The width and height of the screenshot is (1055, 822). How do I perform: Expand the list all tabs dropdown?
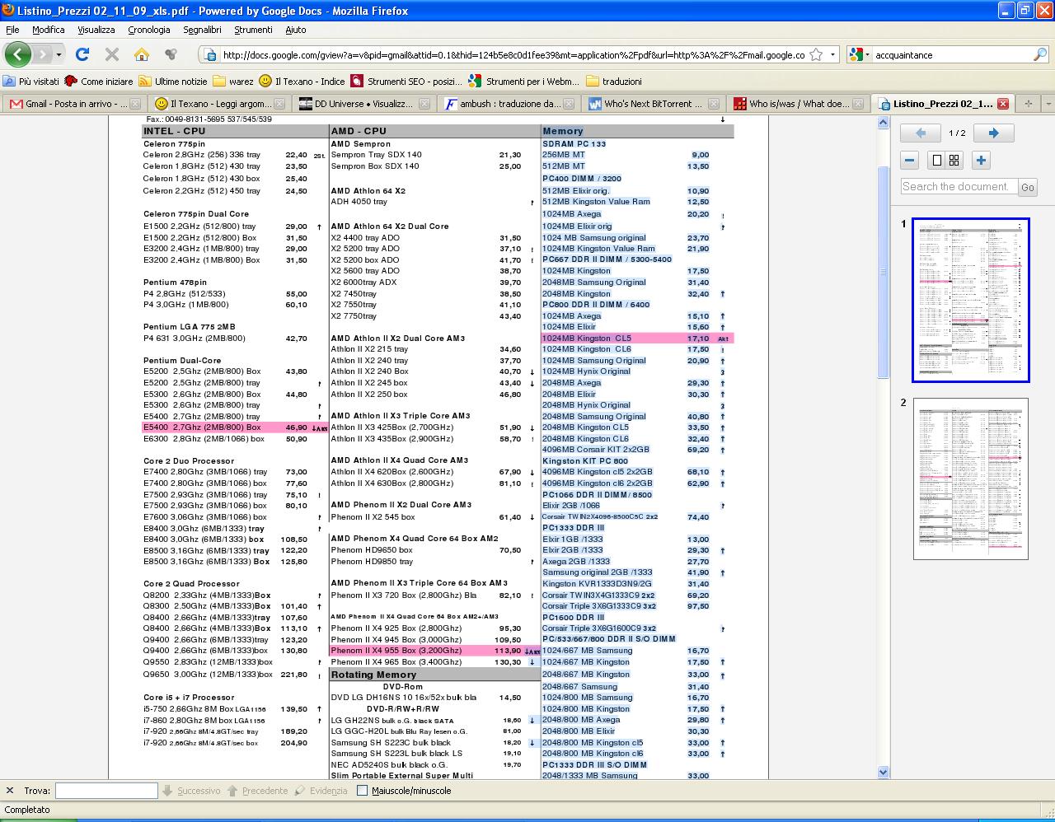pyautogui.click(x=1048, y=104)
